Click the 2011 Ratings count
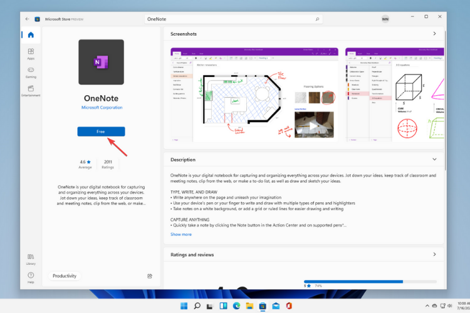Screen dimensions: 470x313 tap(108, 165)
